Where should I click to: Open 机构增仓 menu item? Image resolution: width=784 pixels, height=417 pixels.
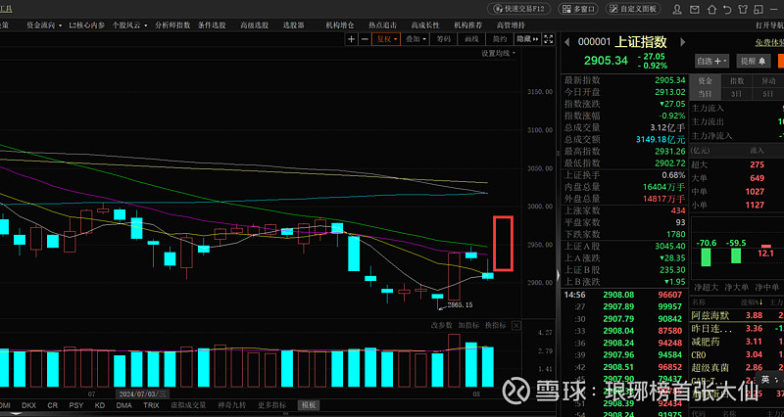click(340, 25)
